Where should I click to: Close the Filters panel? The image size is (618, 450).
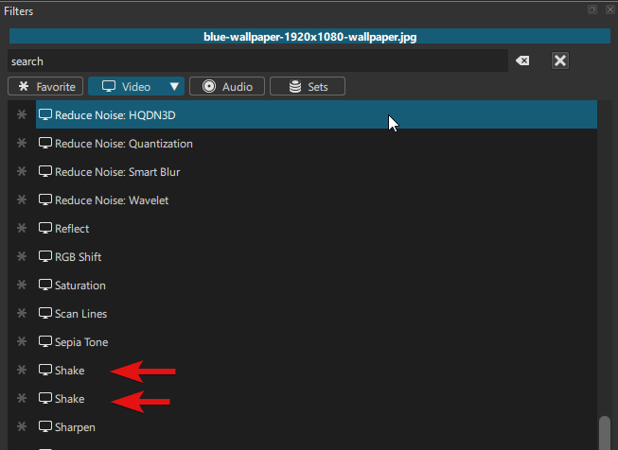click(x=610, y=9)
